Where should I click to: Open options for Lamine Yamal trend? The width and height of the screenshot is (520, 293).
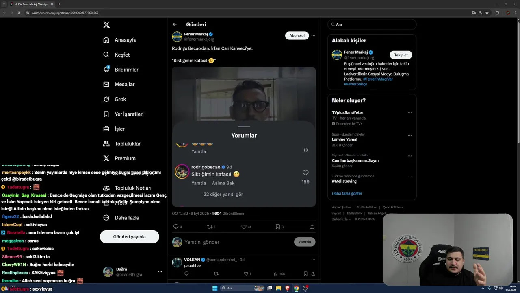[409, 135]
